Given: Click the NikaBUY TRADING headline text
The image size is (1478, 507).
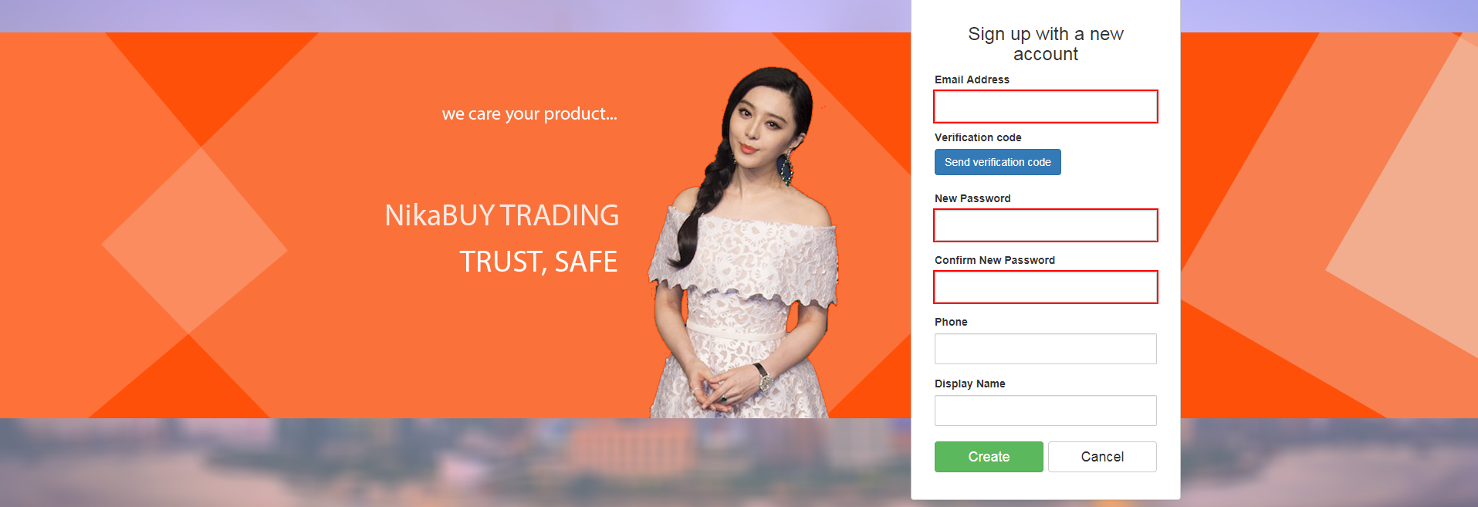Looking at the screenshot, I should pos(502,215).
